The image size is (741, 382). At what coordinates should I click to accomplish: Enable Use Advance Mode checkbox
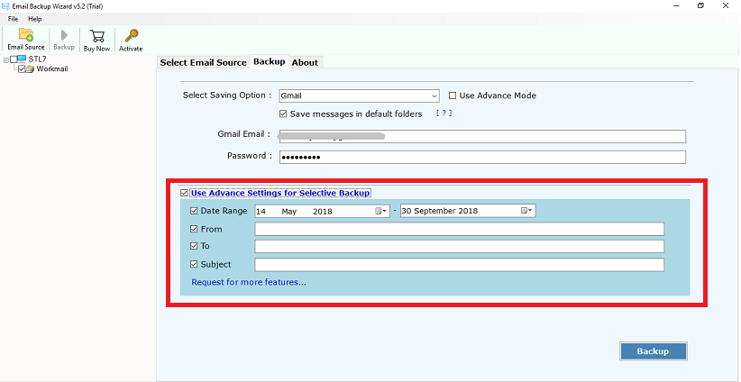(453, 95)
